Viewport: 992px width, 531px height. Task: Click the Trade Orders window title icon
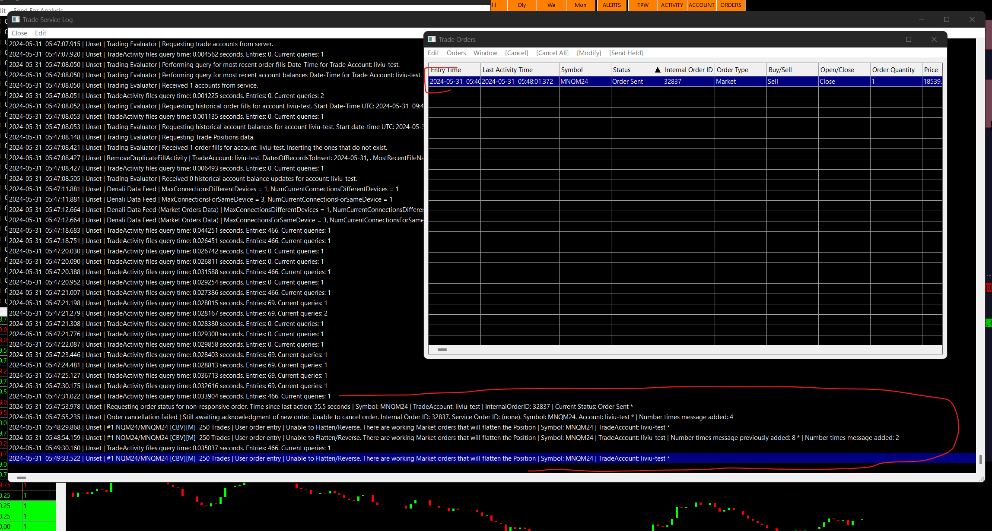pos(432,39)
